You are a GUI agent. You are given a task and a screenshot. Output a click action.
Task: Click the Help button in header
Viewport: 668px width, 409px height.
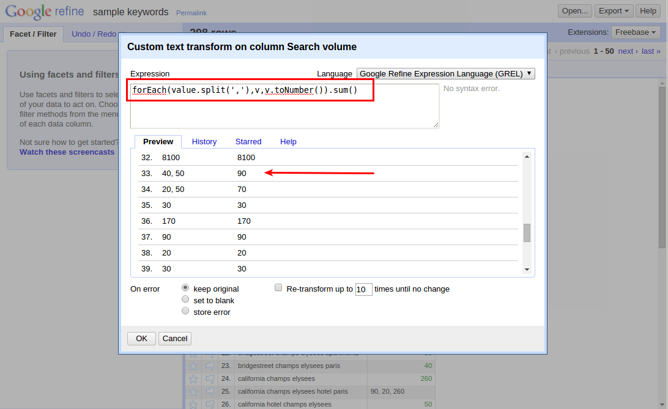coord(648,11)
